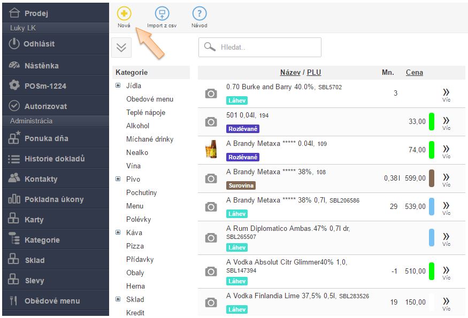Click Víc arrows for 501 0,04l row

[446, 121]
